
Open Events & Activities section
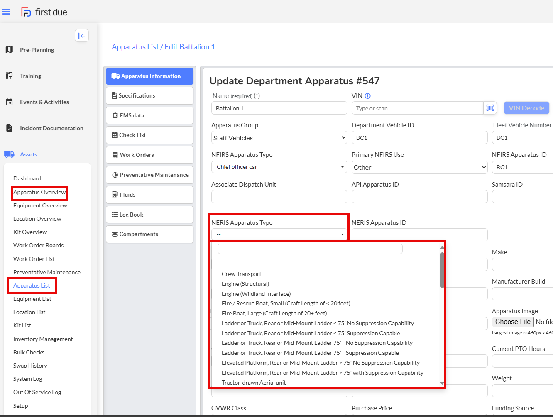(x=44, y=102)
